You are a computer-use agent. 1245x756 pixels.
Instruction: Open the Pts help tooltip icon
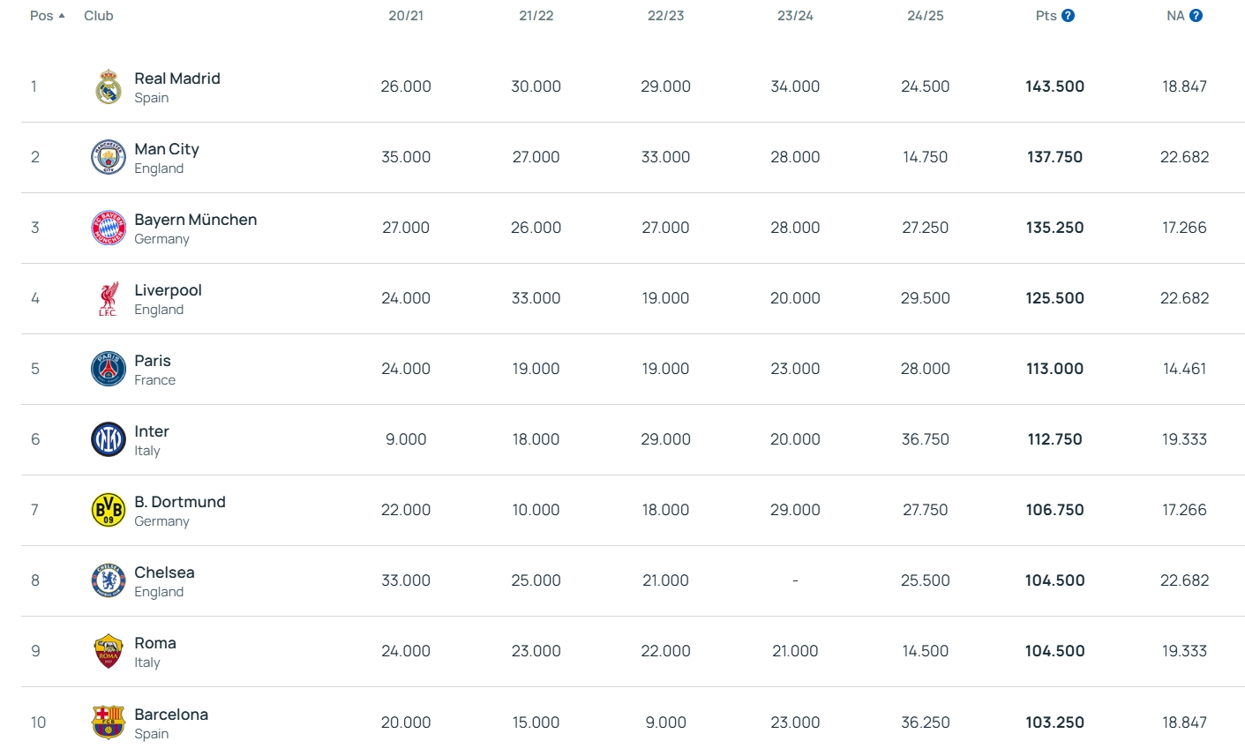pyautogui.click(x=1069, y=16)
